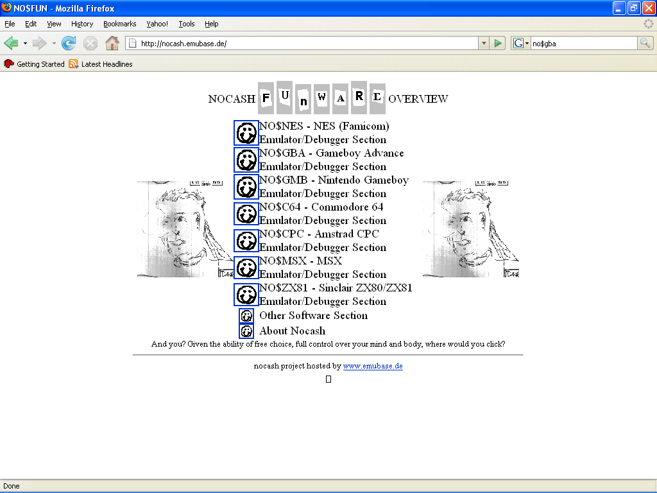This screenshot has height=493, width=657.
Task: Follow the www.emubase.de hyperlink
Action: (x=373, y=366)
